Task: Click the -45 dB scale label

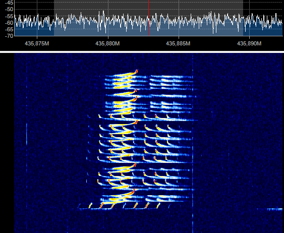Action: pos(9,3)
